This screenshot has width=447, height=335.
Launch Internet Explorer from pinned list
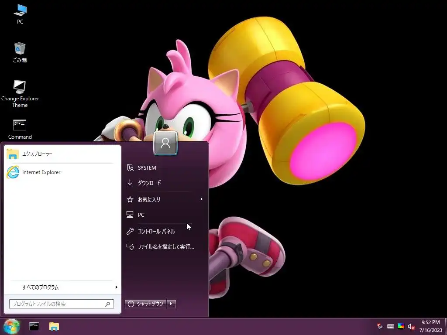(62, 172)
